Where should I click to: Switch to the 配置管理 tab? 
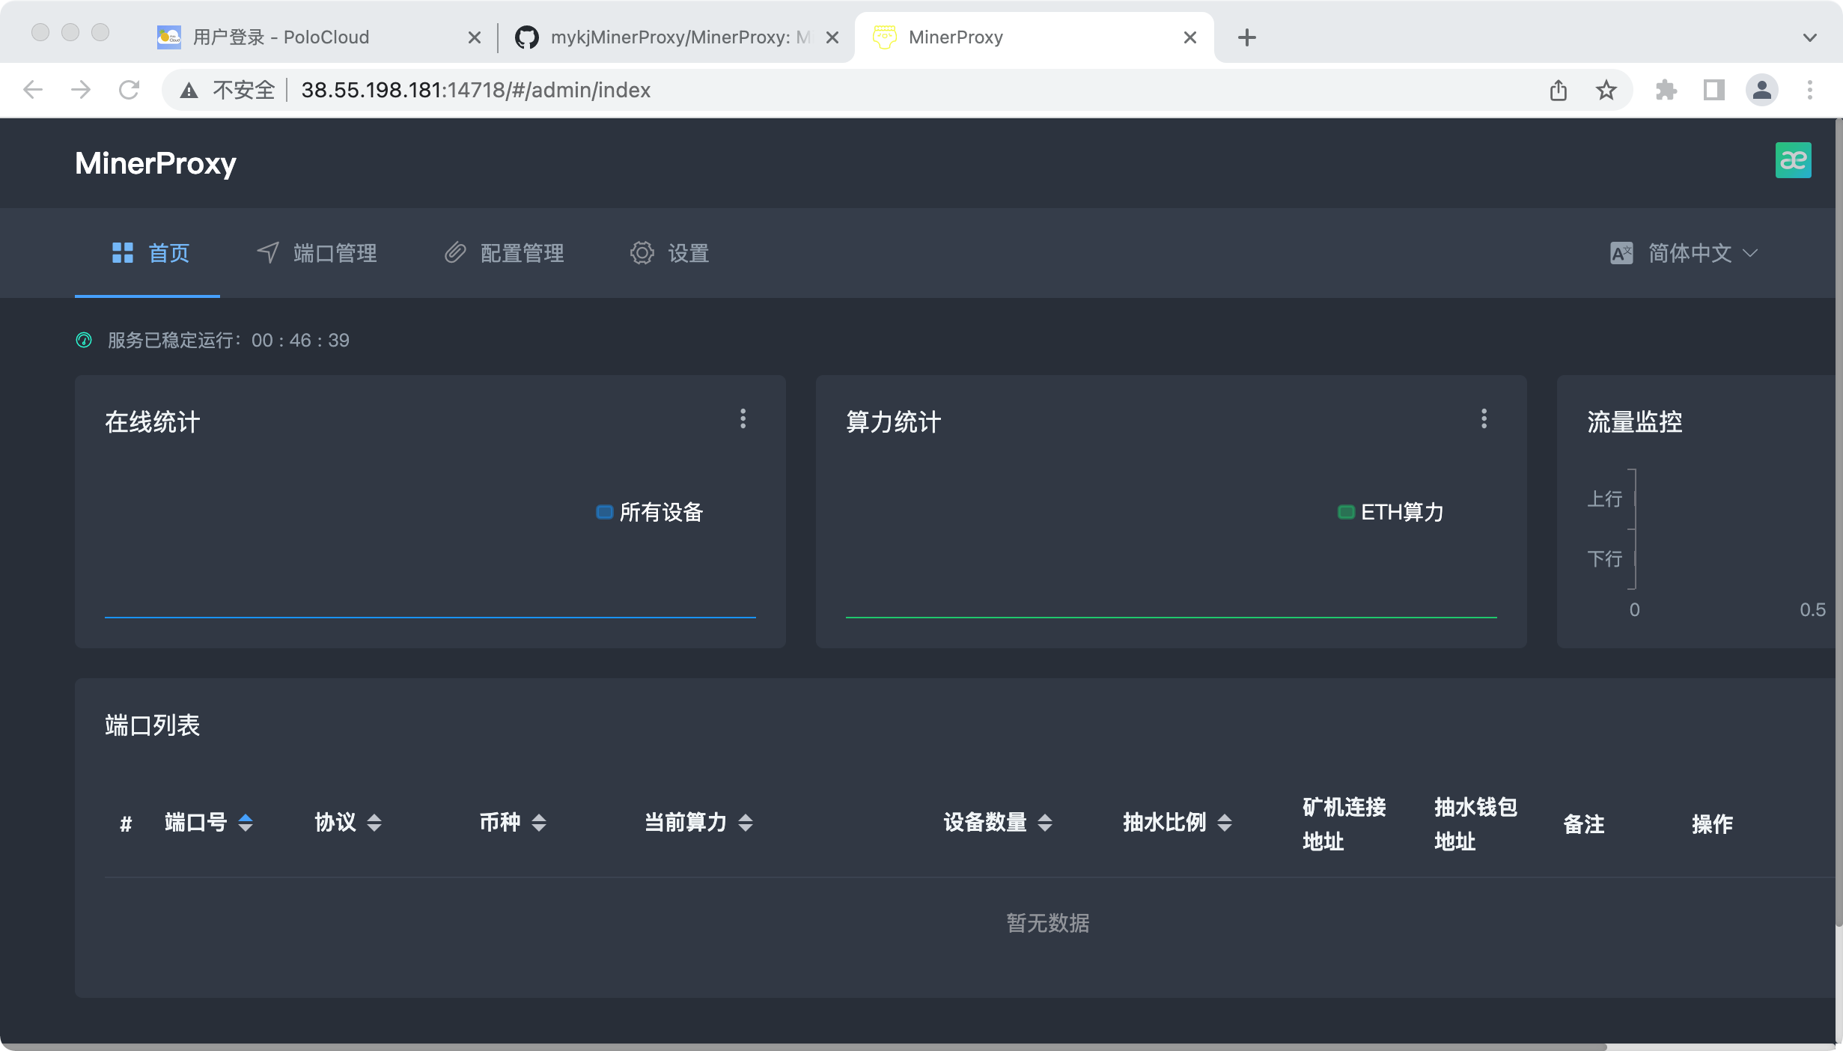pos(523,253)
